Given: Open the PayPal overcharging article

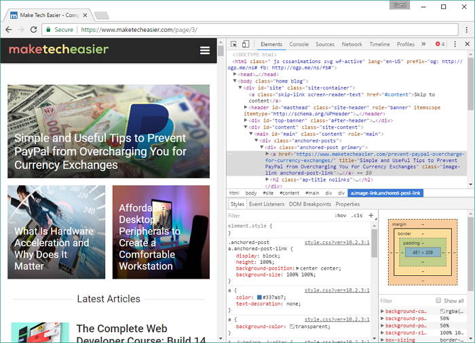Looking at the screenshot, I should (109, 132).
